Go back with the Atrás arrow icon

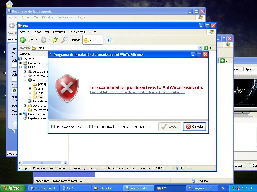coord(23,40)
